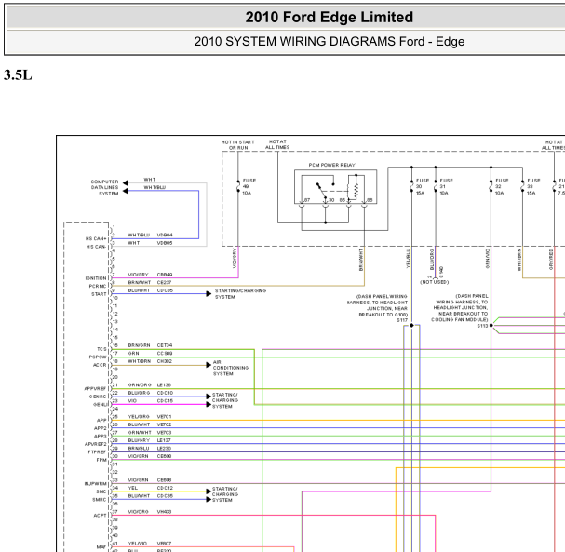Click the '2010 SYSTEM WIRING DIAGRAMS Ford - Edge' subtitle
Viewport: 565px width, 552px height.
(329, 42)
